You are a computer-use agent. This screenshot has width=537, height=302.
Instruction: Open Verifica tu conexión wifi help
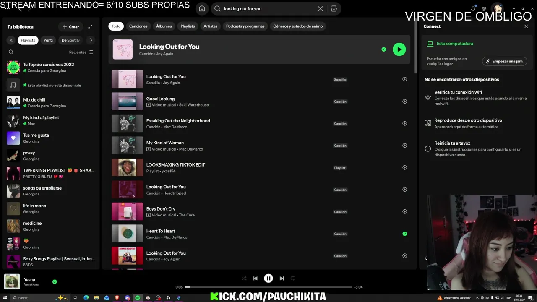pyautogui.click(x=477, y=98)
